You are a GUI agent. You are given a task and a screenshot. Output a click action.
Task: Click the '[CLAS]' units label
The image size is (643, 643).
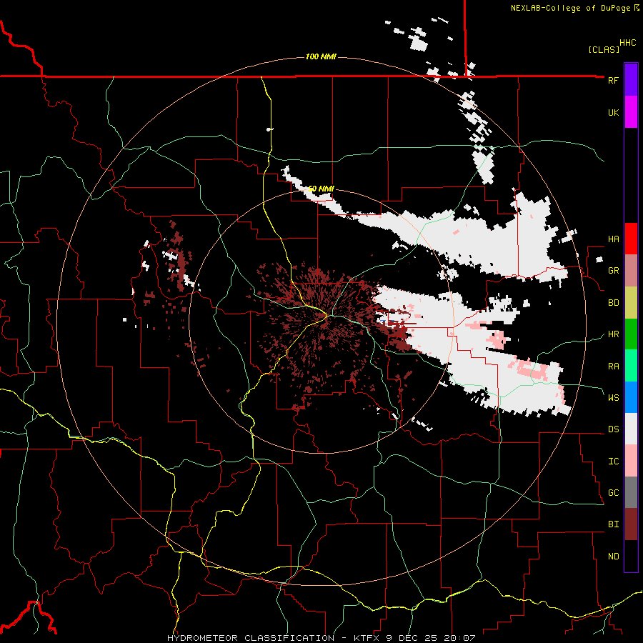pos(604,49)
